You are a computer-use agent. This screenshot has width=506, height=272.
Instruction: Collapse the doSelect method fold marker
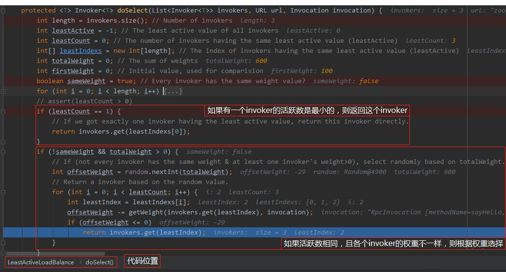click(3, 11)
